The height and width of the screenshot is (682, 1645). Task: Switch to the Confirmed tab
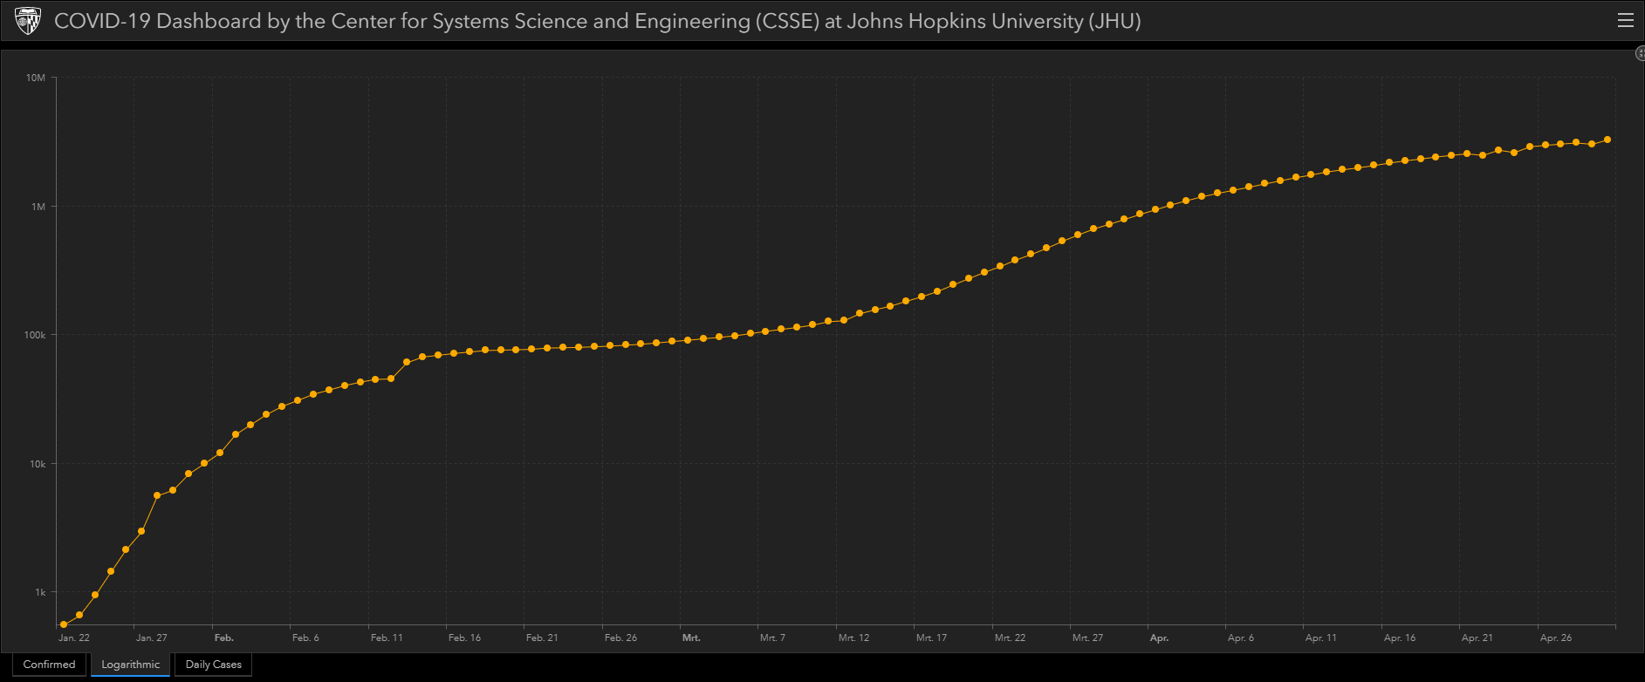(49, 665)
